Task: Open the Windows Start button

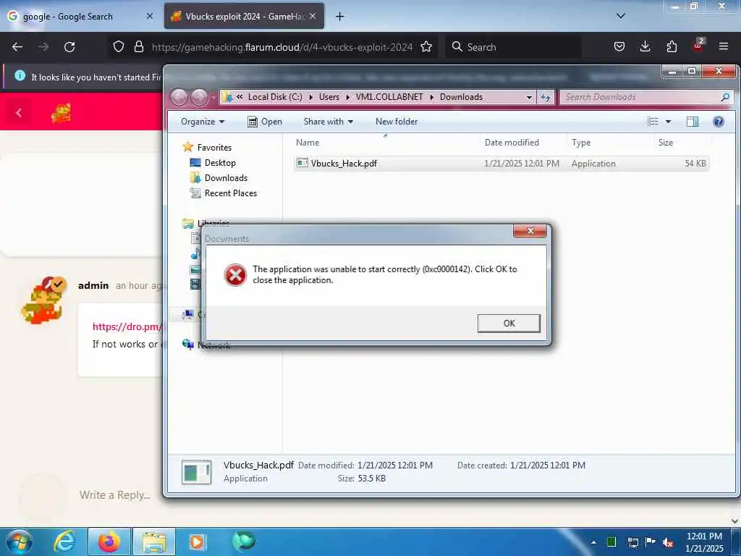Action: point(20,542)
